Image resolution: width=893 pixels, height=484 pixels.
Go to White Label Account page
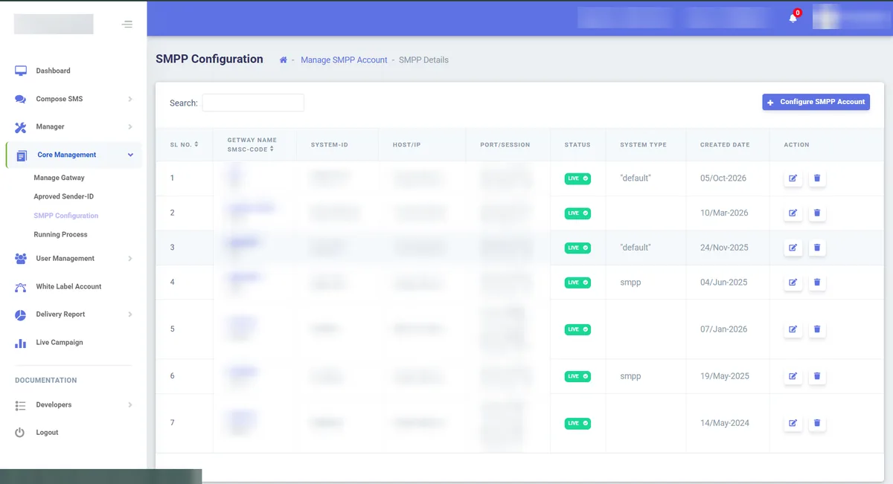click(68, 287)
